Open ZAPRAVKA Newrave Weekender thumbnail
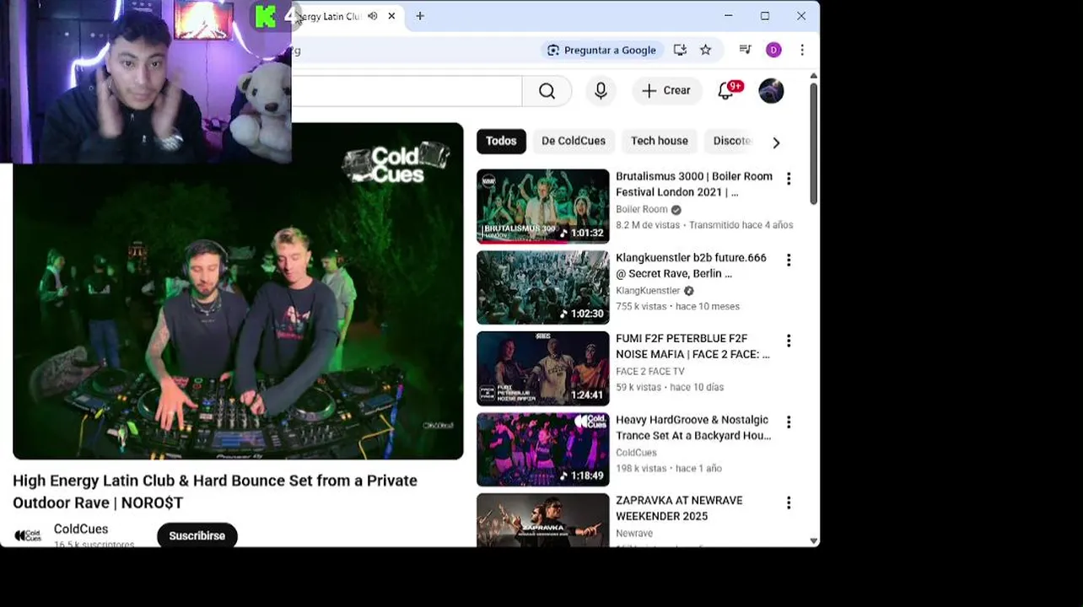This screenshot has height=607, width=1083. (x=542, y=520)
